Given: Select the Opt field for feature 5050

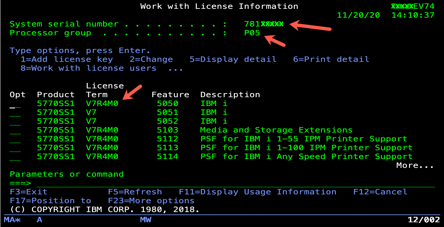Looking at the screenshot, I should pos(15,104).
